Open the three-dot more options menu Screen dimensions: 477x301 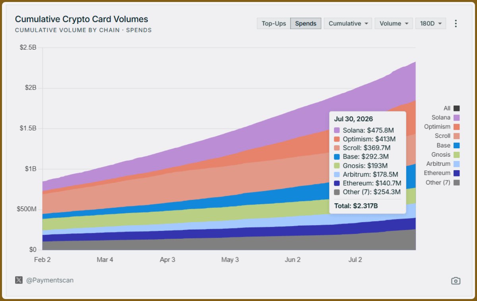point(456,23)
